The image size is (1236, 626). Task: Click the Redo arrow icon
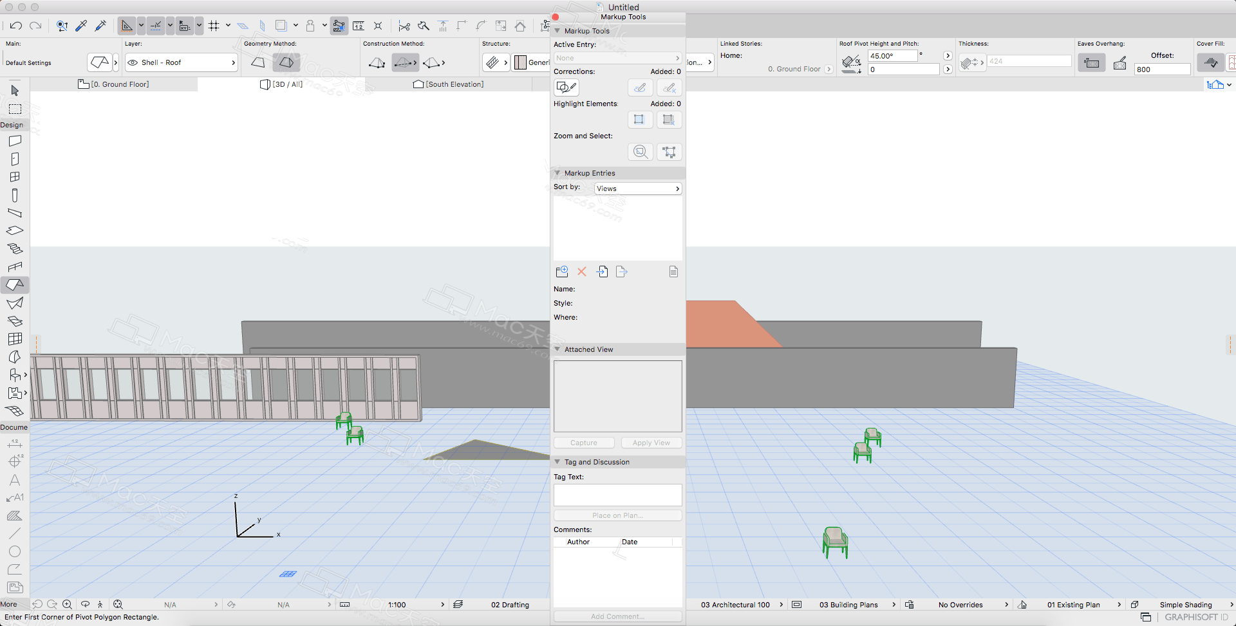coord(36,26)
